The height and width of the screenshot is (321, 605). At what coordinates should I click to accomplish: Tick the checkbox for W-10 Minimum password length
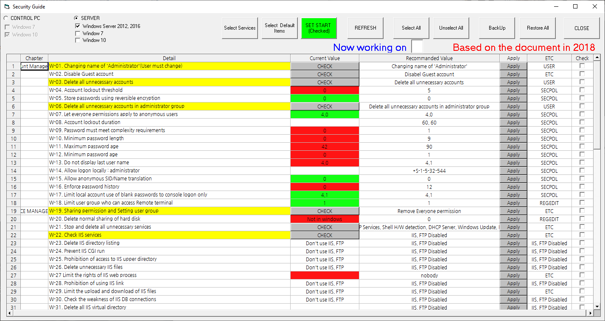click(x=582, y=138)
